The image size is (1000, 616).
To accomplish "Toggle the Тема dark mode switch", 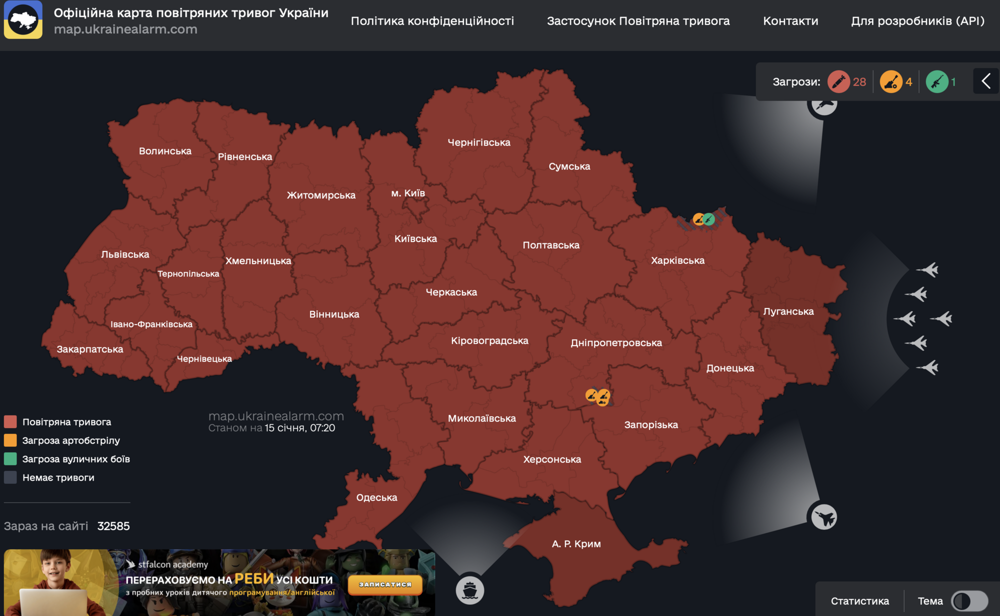I will 969,601.
